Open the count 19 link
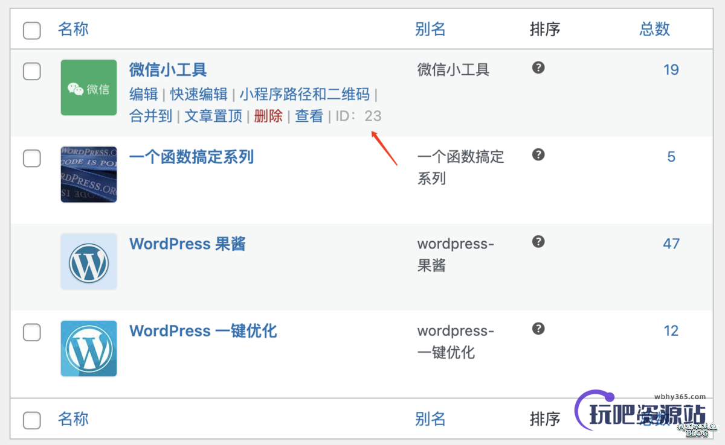This screenshot has width=725, height=445. [x=671, y=70]
